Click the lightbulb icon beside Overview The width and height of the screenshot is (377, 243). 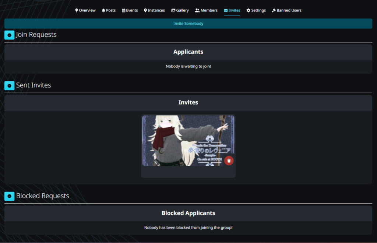click(x=77, y=10)
